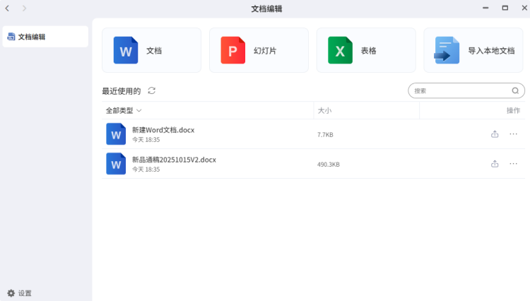Navigate forward with the right arrow

[25, 8]
